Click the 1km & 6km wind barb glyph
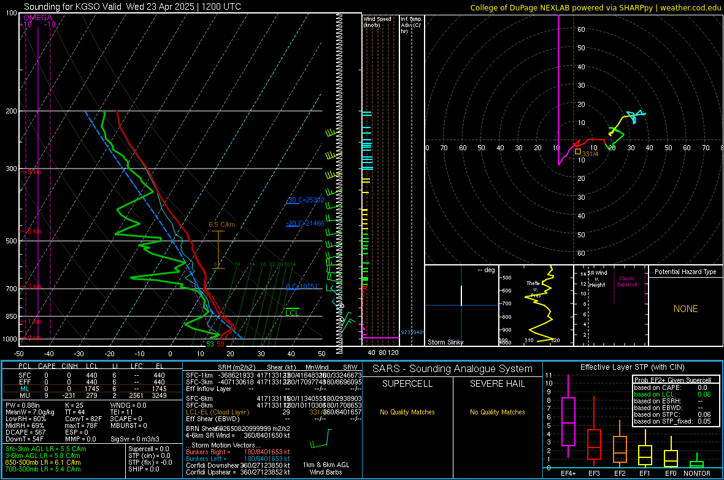 (321, 438)
